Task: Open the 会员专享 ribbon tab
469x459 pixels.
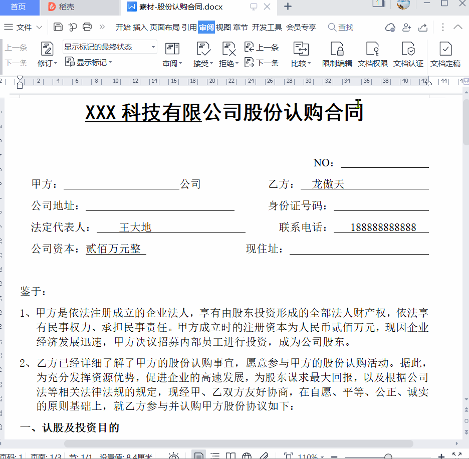Action: [301, 27]
